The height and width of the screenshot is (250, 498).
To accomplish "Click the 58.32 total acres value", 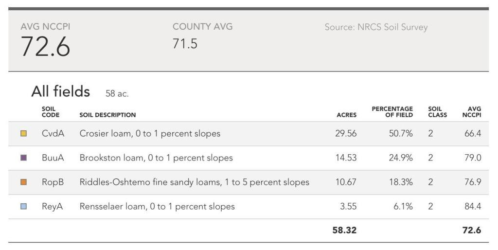I will point(344,231).
